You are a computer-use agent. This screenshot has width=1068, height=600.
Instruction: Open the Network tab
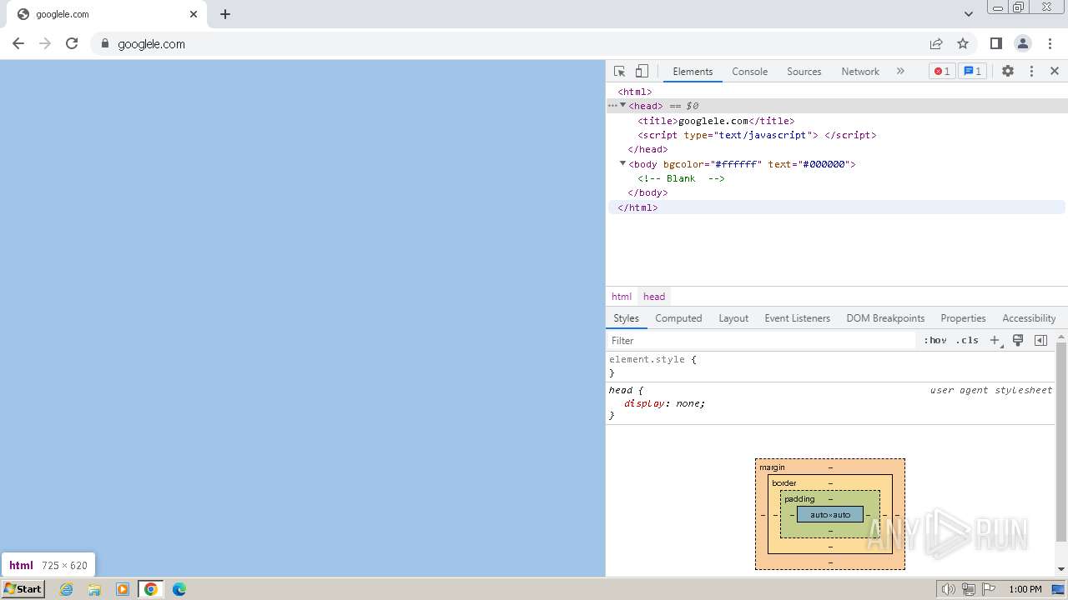click(x=859, y=72)
